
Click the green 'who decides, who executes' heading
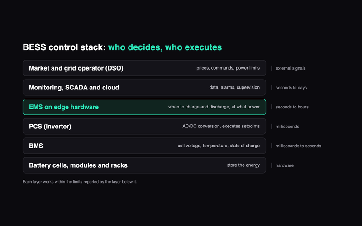(165, 47)
